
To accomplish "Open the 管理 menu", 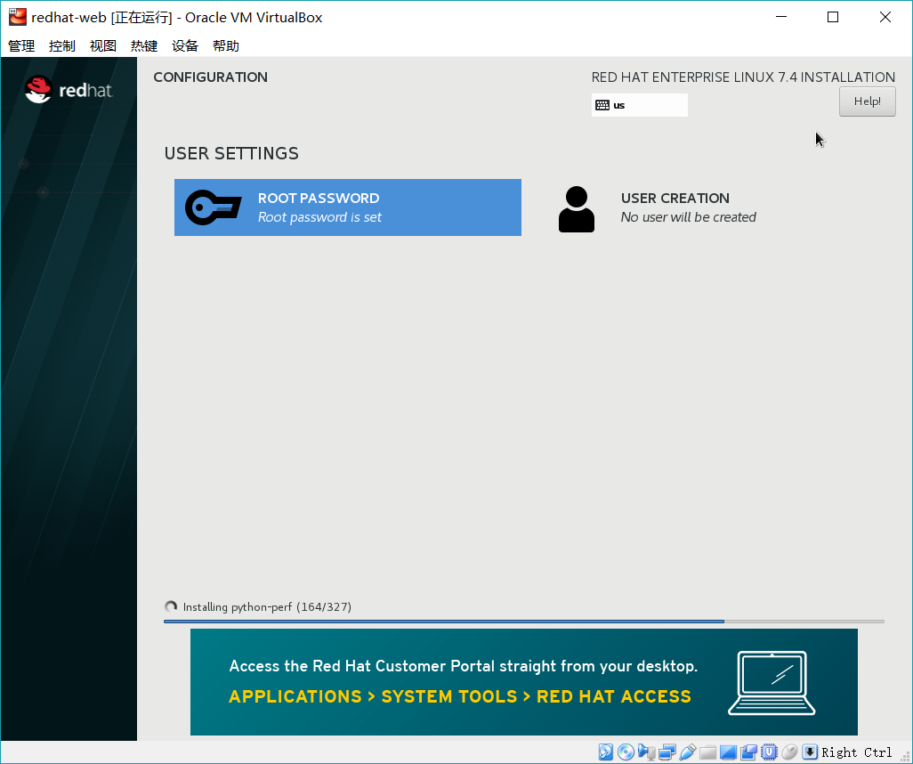I will pyautogui.click(x=21, y=46).
